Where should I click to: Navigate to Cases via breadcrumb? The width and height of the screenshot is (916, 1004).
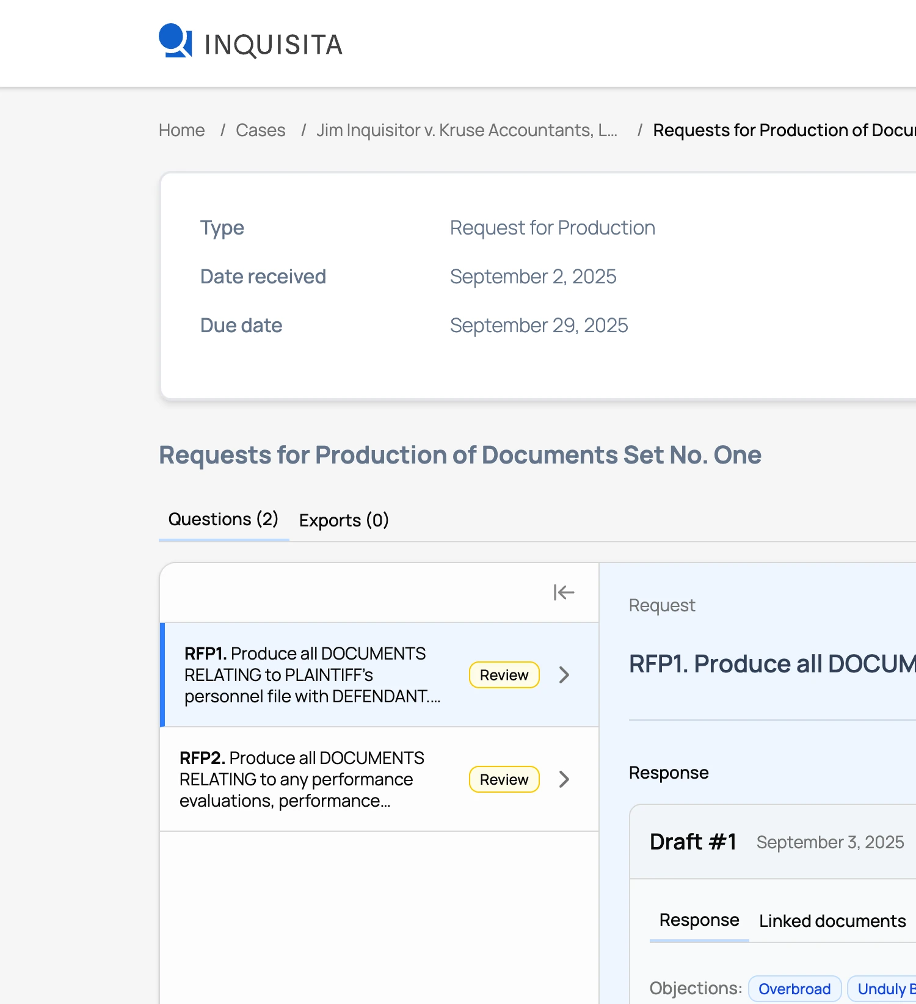[260, 130]
